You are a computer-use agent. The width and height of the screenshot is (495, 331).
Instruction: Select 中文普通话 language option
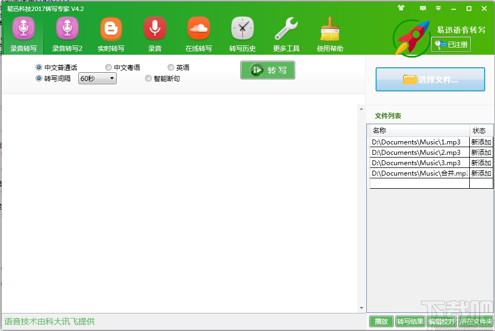(56, 67)
